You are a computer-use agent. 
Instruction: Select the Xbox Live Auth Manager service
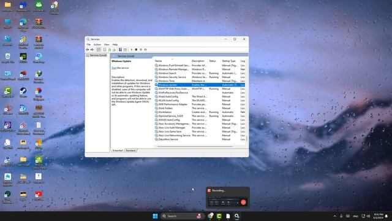click(200, 128)
